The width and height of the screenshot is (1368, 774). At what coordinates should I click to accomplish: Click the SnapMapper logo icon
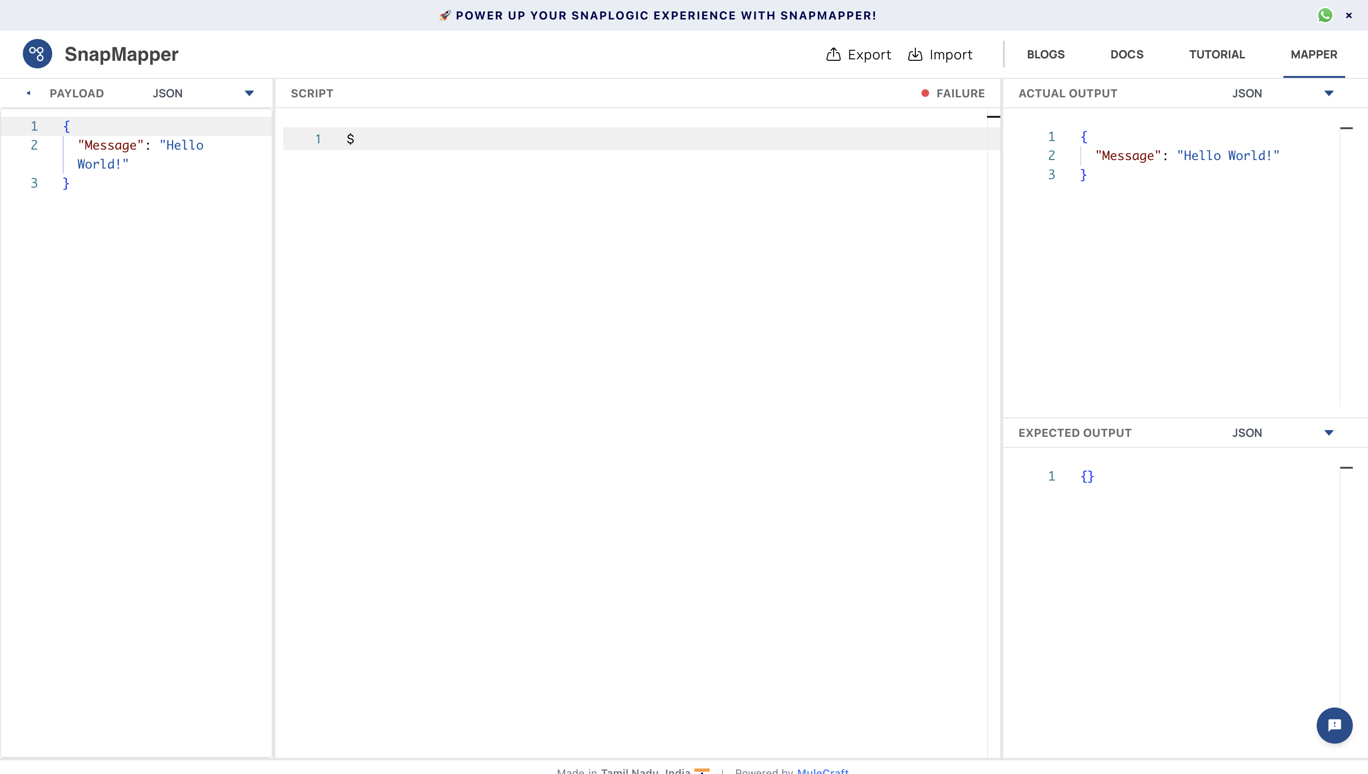click(37, 54)
